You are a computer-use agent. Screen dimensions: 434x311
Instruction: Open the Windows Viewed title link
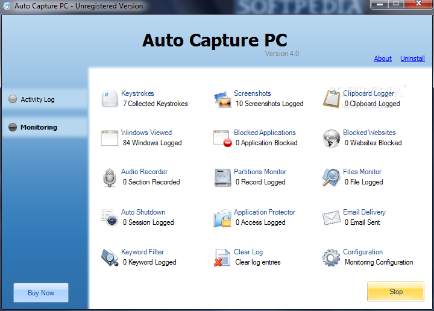coord(146,133)
